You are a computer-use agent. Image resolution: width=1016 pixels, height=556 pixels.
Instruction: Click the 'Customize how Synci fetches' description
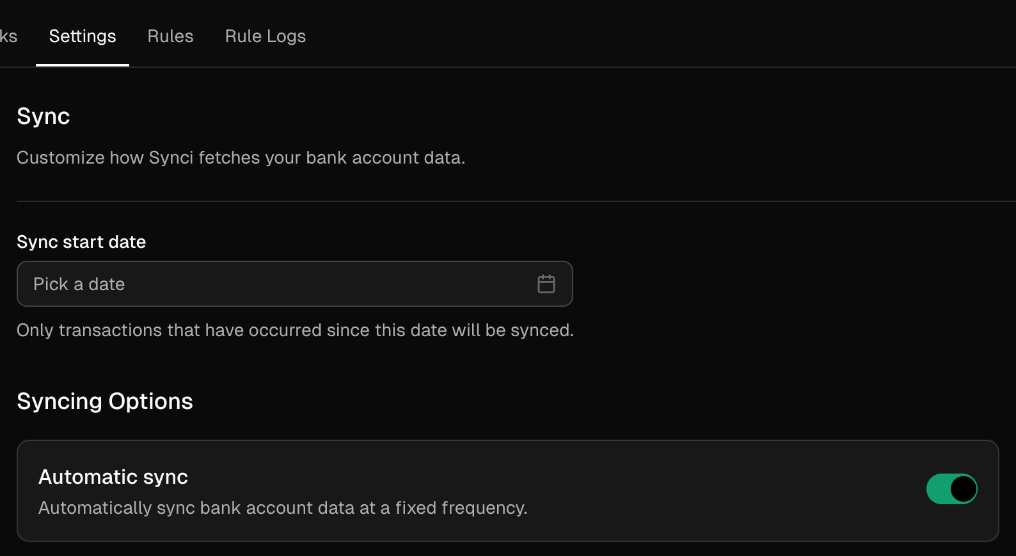pyautogui.click(x=241, y=158)
